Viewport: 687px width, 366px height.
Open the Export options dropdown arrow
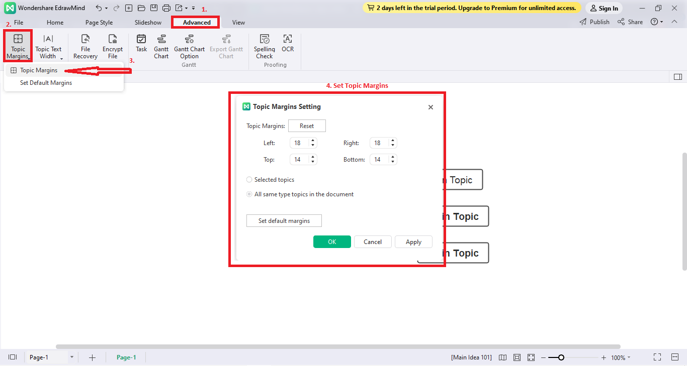tap(187, 9)
